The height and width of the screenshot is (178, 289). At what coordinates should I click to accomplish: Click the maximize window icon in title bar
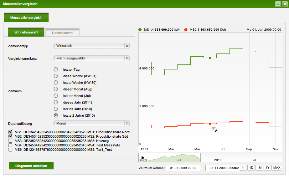click(x=278, y=4)
